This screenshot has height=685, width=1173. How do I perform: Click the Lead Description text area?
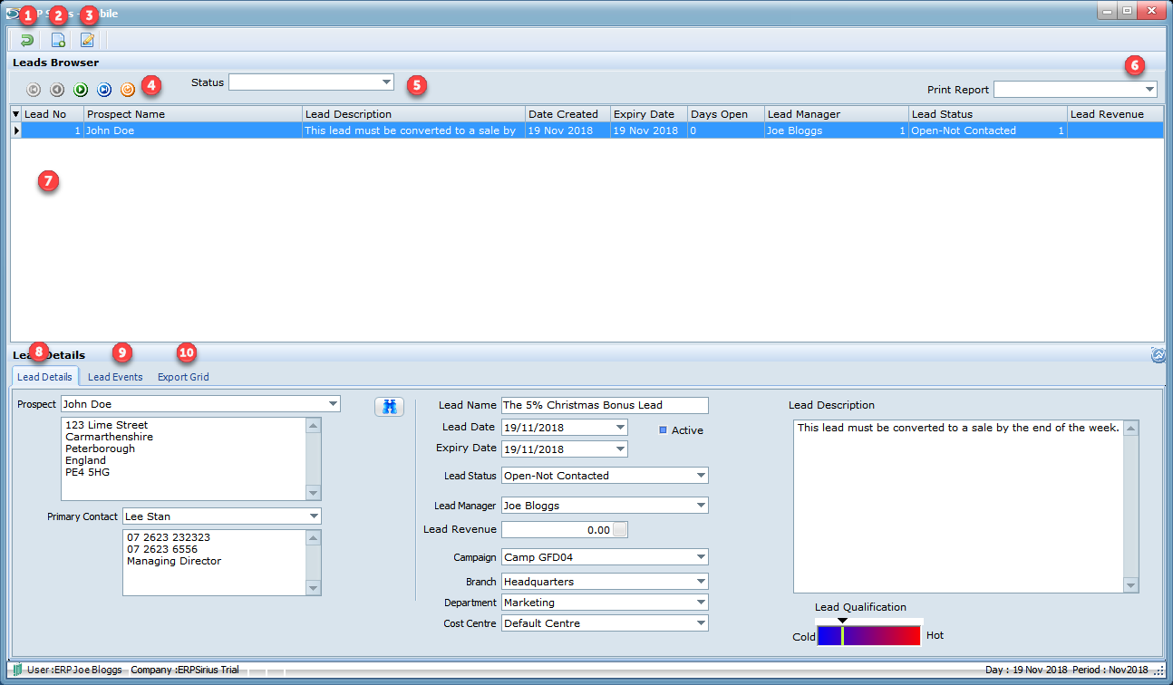959,507
